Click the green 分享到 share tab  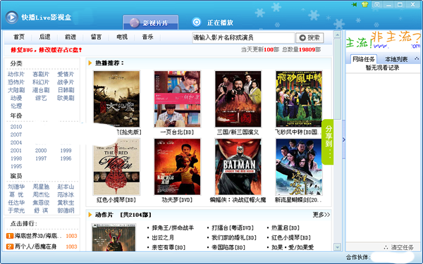pos(328,142)
